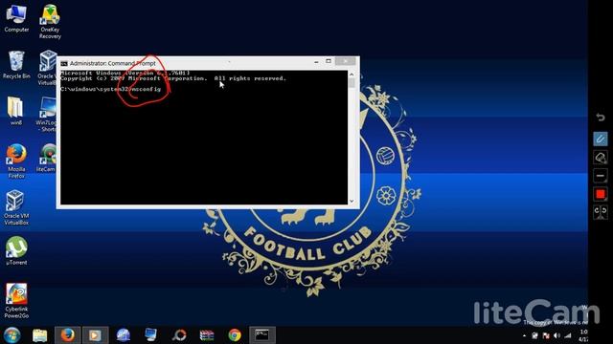The height and width of the screenshot is (344, 613).
Task: Maximize the Command Prompt window
Action: [x=329, y=61]
